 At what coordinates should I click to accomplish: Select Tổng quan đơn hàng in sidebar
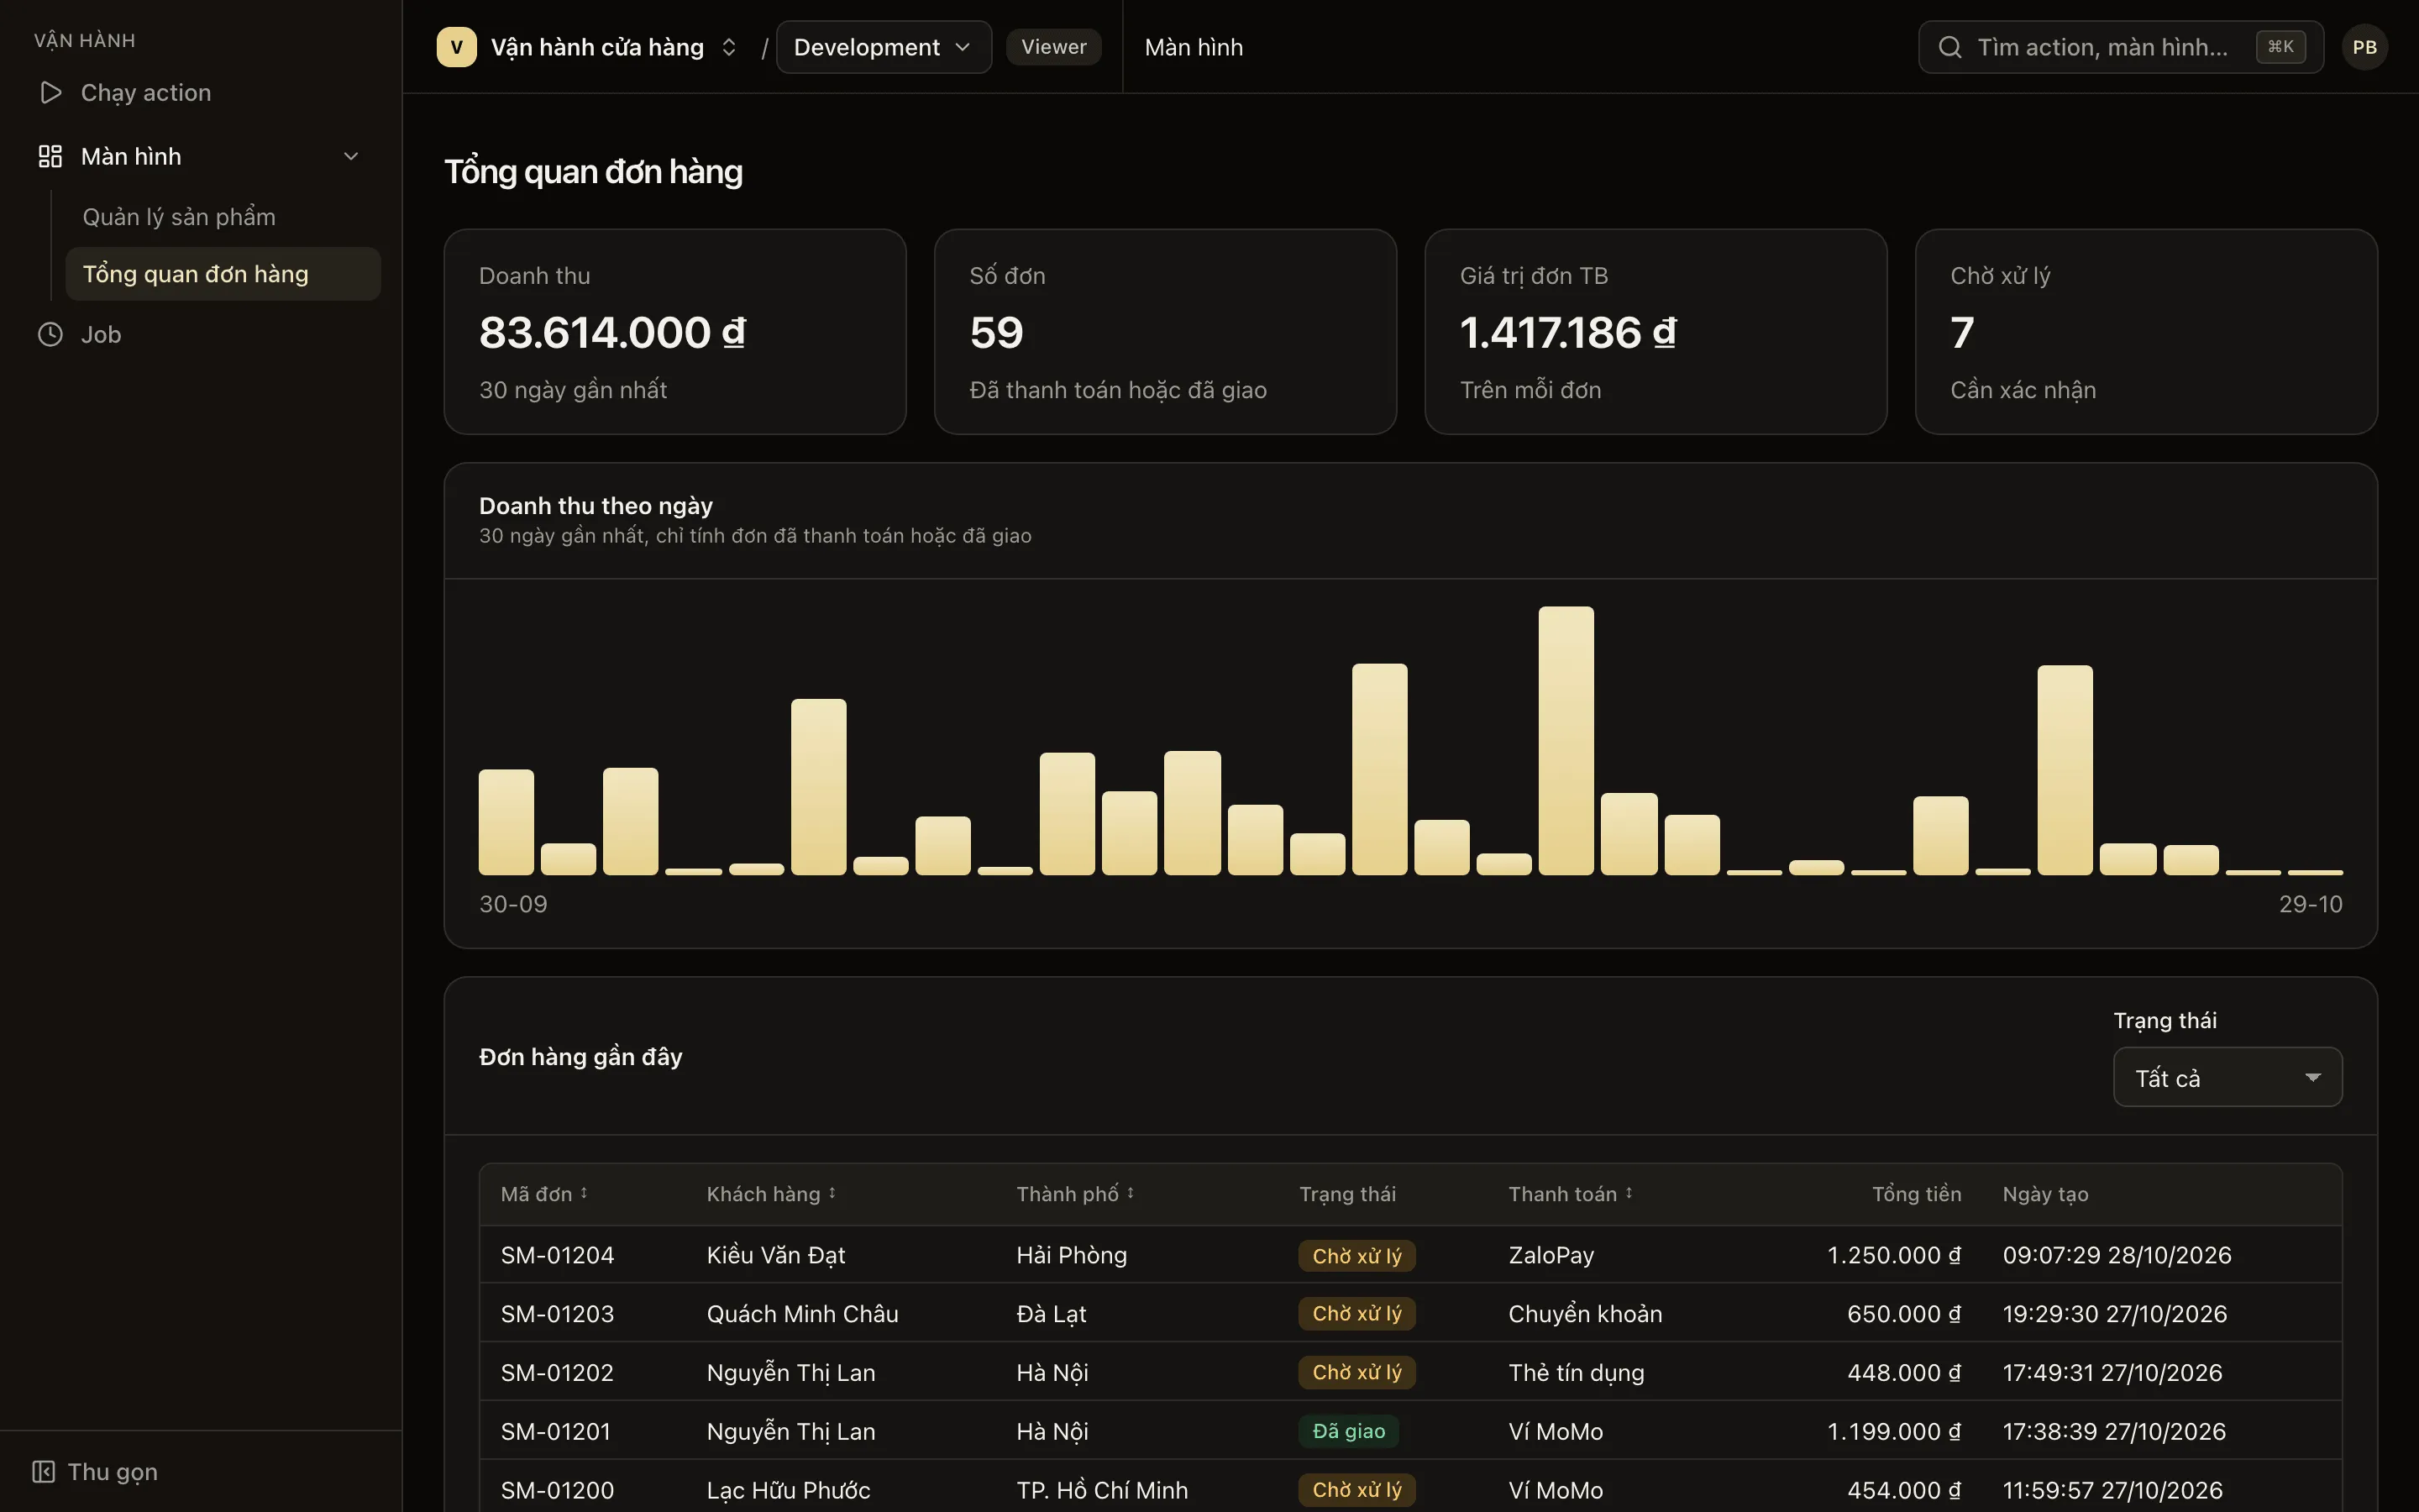223,274
